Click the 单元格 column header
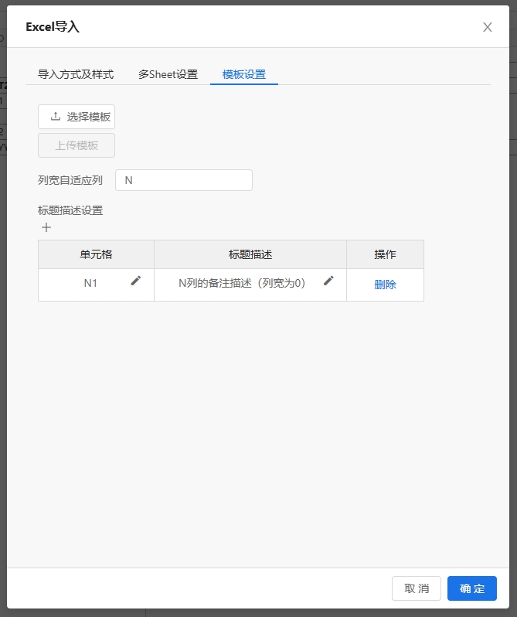This screenshot has width=517, height=617. click(x=96, y=254)
